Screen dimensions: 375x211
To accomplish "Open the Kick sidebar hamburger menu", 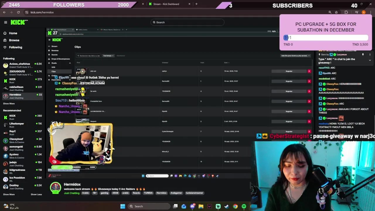I will pos(6,22).
